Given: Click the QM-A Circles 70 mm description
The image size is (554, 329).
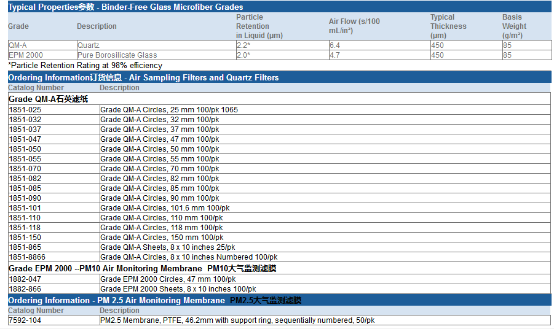Looking at the screenshot, I should coord(160,169).
